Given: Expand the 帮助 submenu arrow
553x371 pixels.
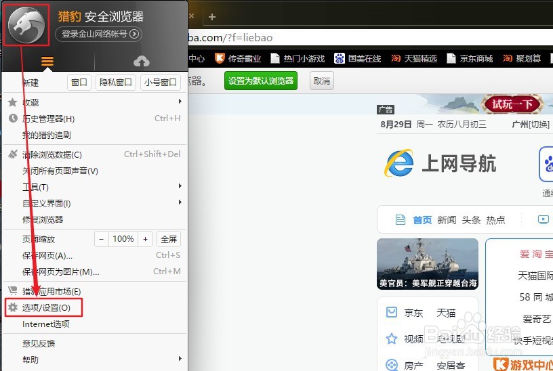Looking at the screenshot, I should coord(180,359).
